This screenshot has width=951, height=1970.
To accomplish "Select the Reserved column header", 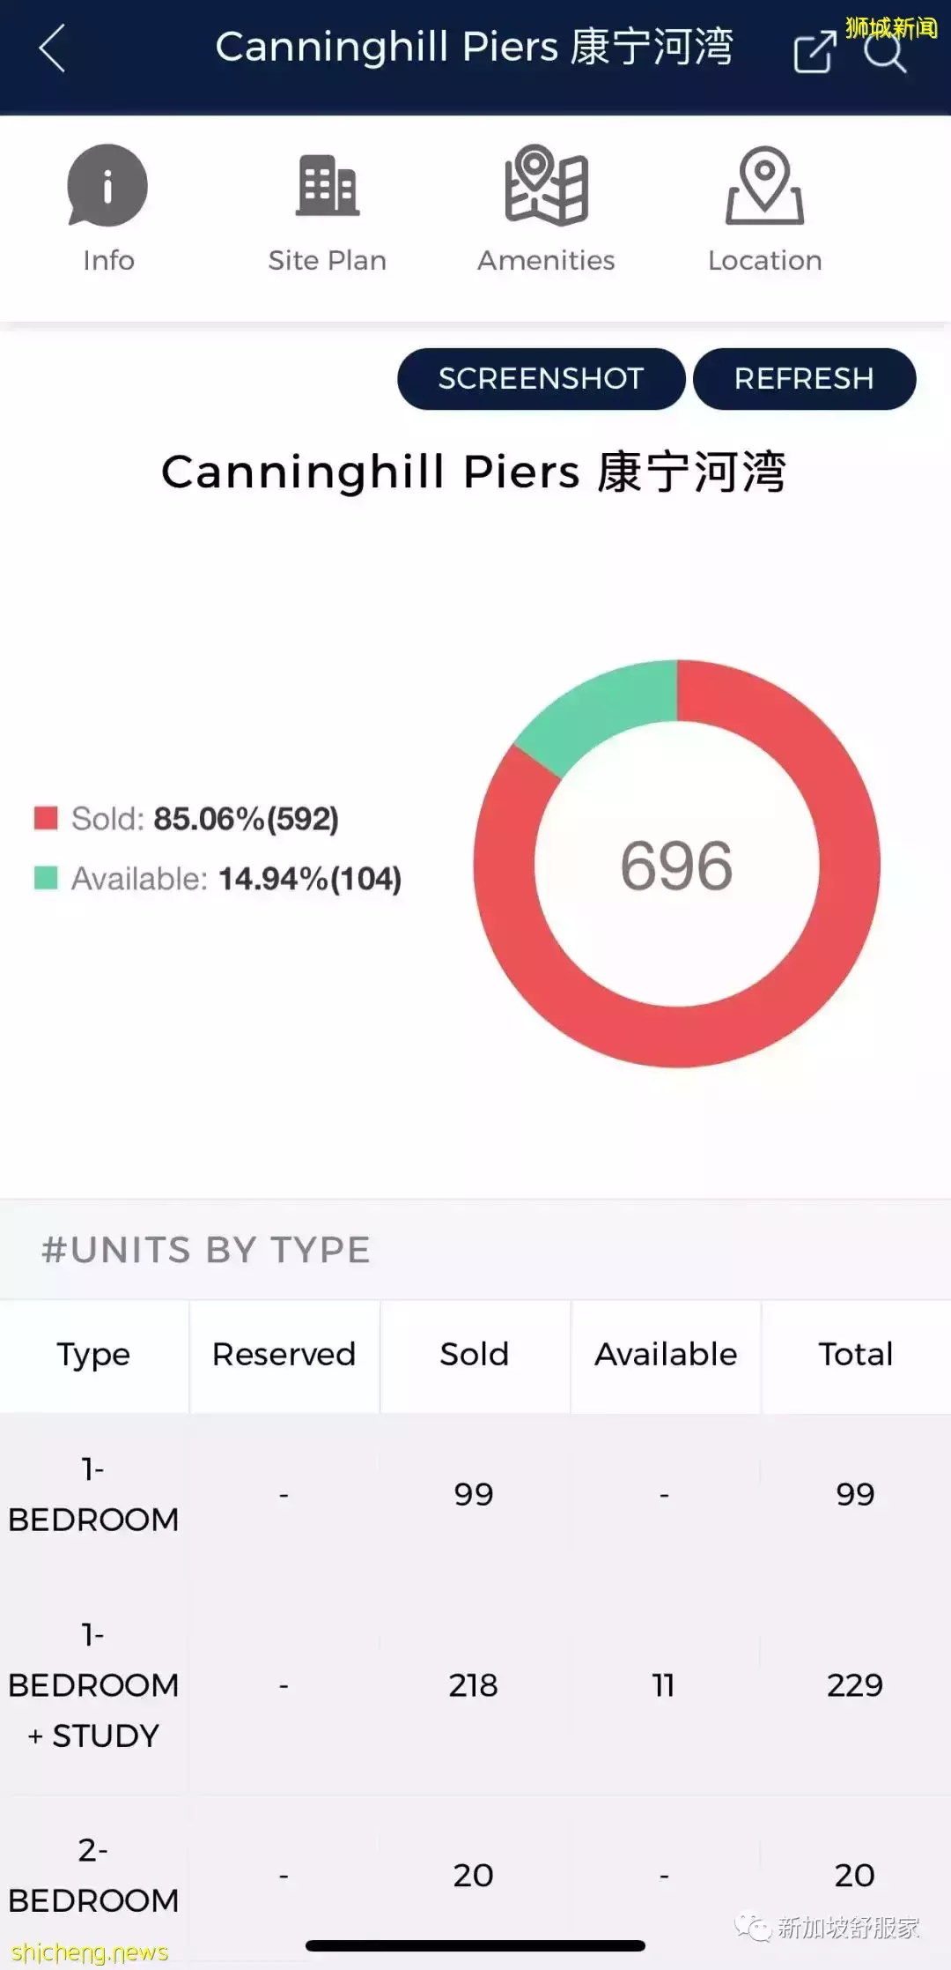I will pyautogui.click(x=284, y=1355).
